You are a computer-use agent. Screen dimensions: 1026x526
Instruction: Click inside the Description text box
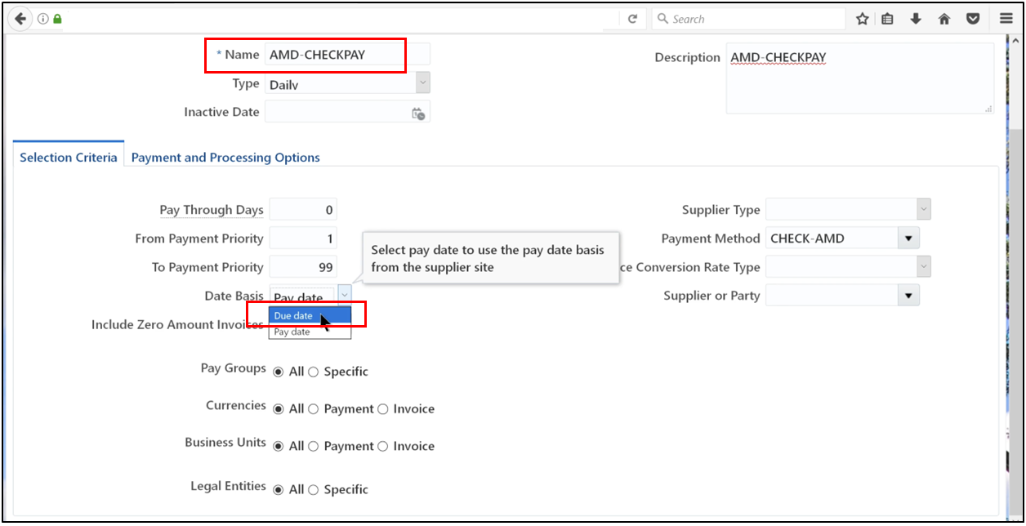858,78
